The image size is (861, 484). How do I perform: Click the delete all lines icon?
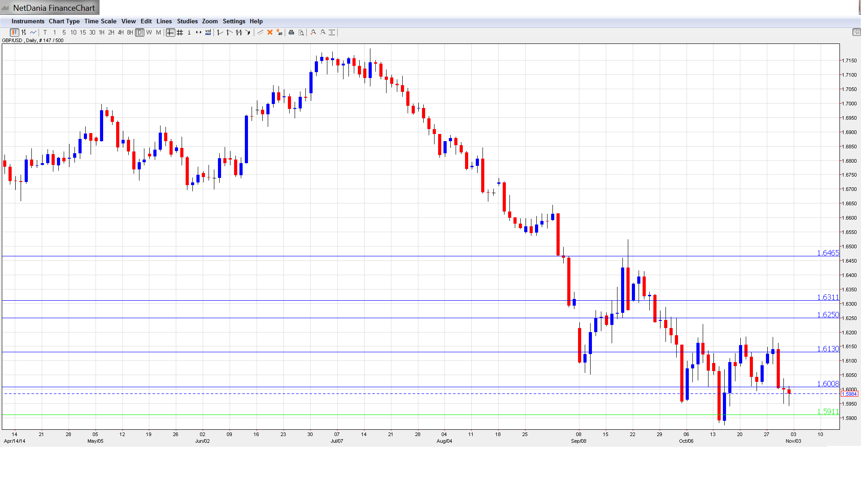point(279,32)
